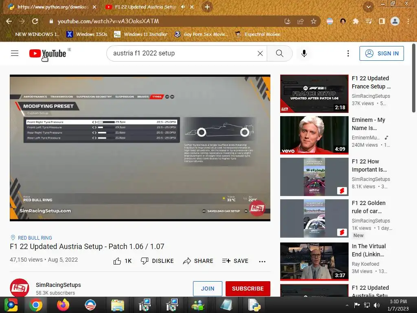
Task: Open the Windows 11 Installer bookmark
Action: pyautogui.click(x=140, y=34)
